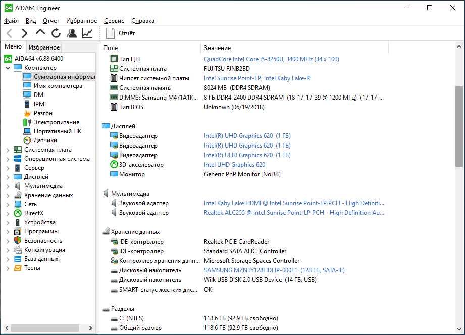This screenshot has width=465, height=335.
Task: Expand the Сеть tree node
Action: 8,205
